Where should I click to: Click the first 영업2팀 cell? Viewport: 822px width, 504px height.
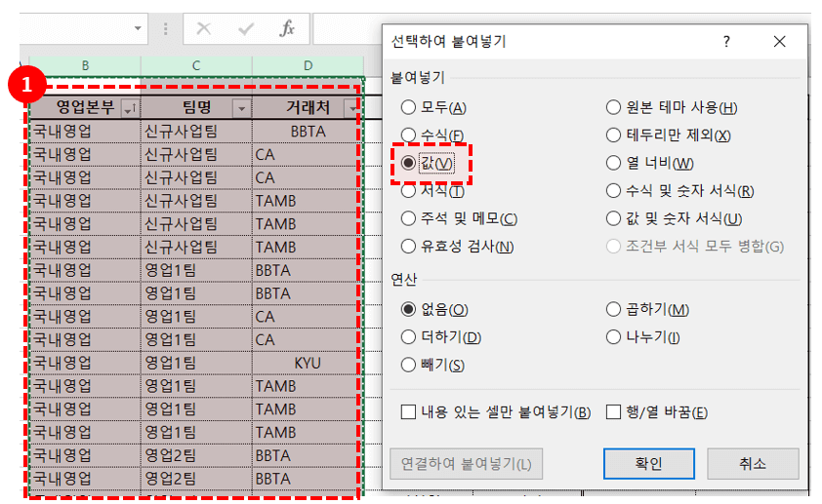click(x=196, y=455)
